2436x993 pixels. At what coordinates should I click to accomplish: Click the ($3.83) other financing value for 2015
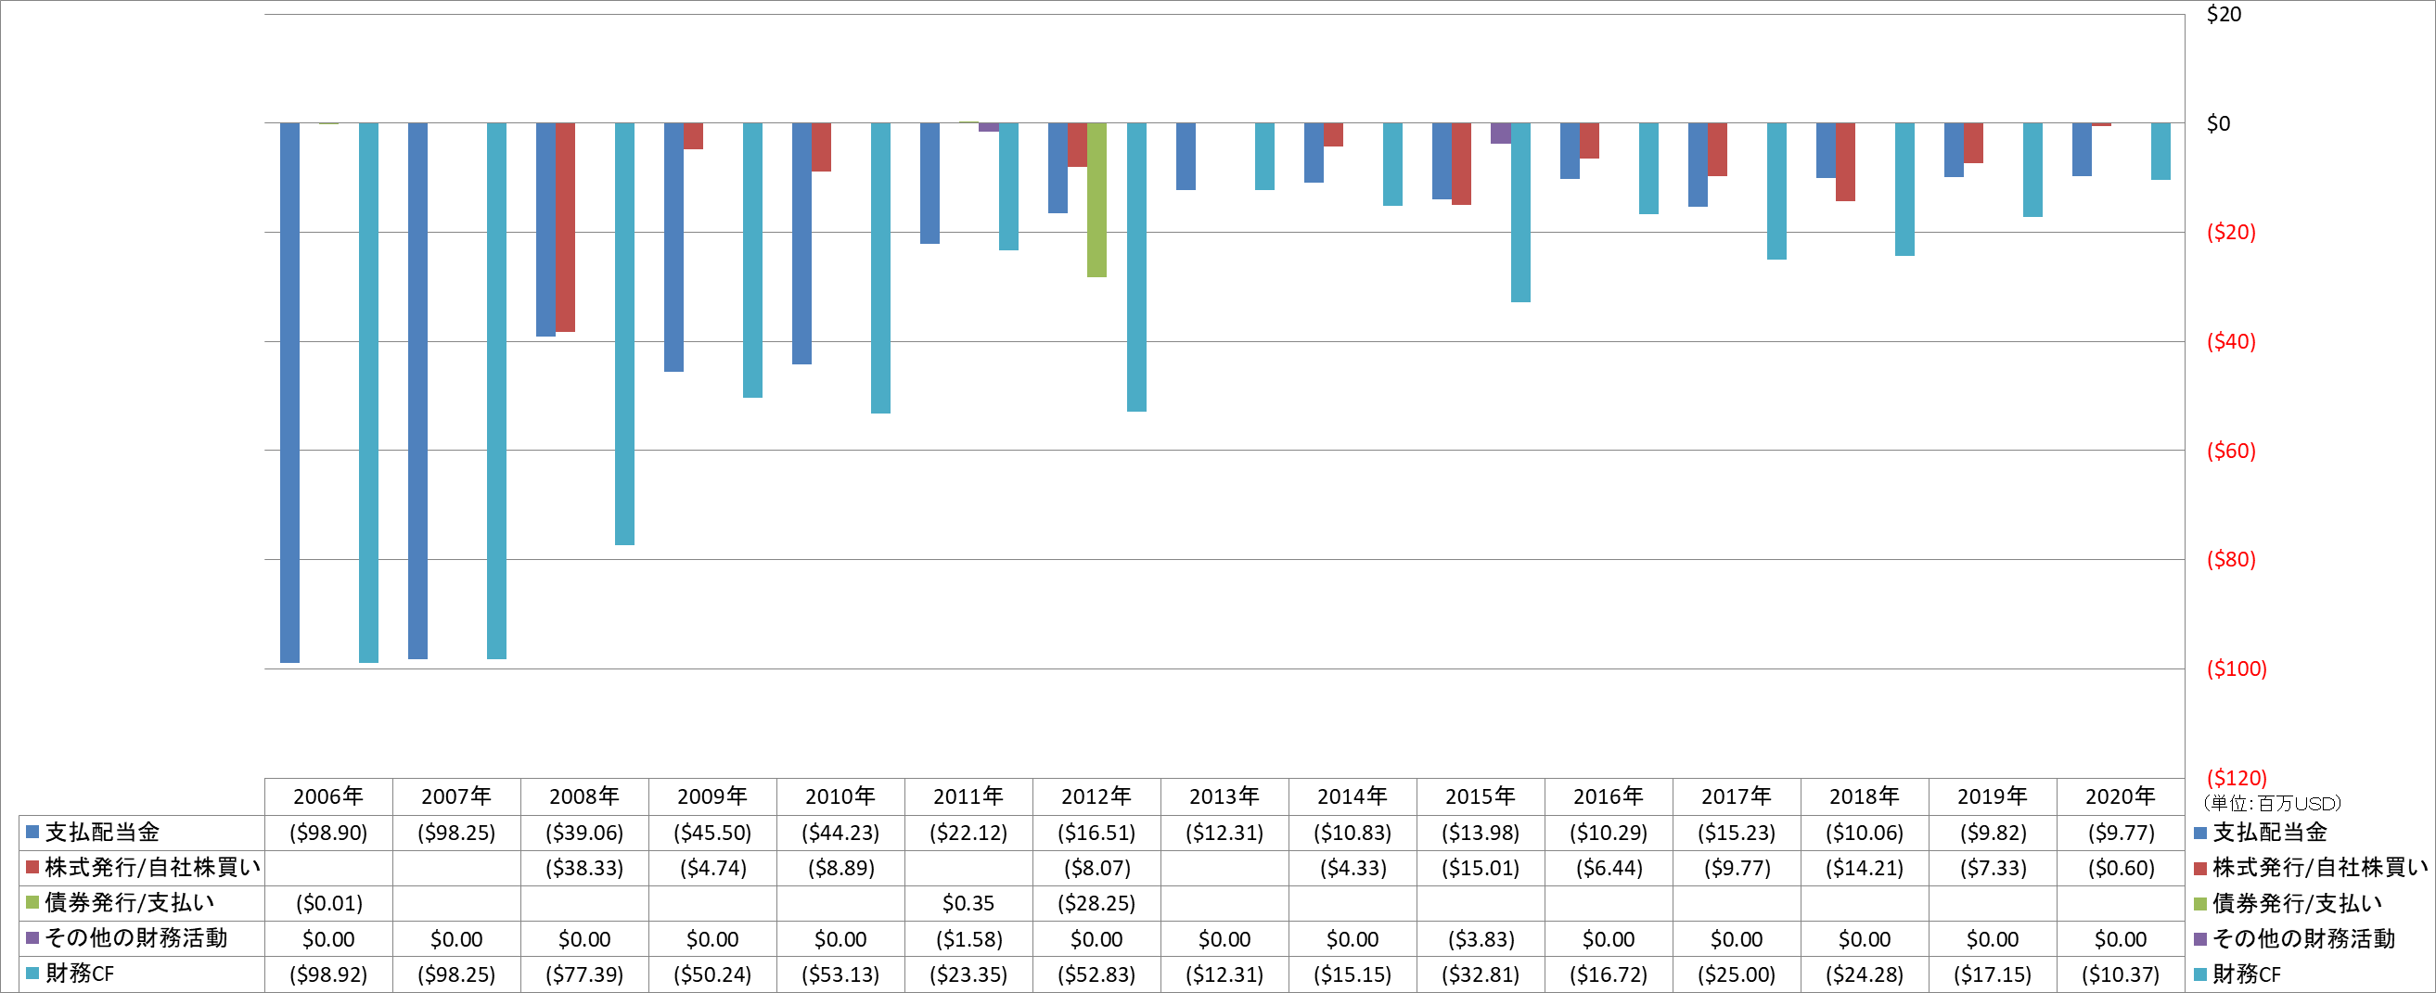(x=1480, y=939)
